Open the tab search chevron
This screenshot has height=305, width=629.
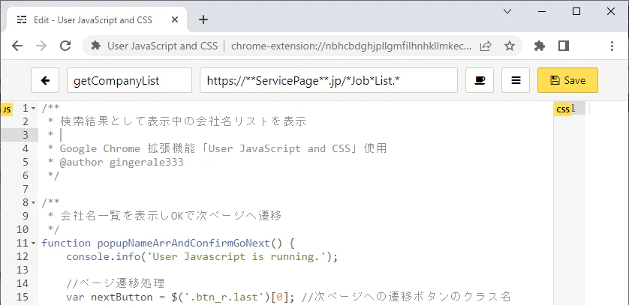click(507, 11)
